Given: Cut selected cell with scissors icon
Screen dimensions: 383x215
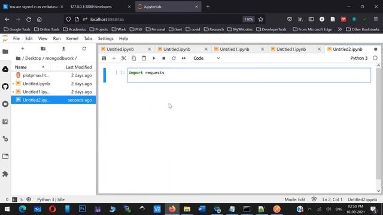Looking at the screenshot, I should (124, 59).
